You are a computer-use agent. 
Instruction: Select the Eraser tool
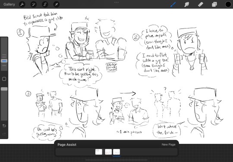(201, 4)
